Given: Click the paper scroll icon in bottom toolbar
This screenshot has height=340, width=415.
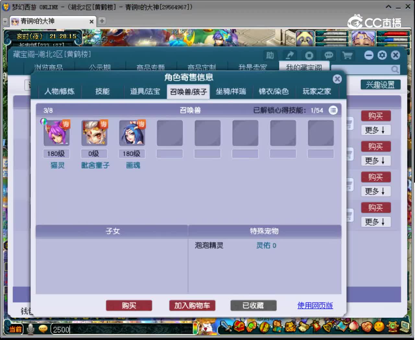Looking at the screenshot, I should coord(303,327).
